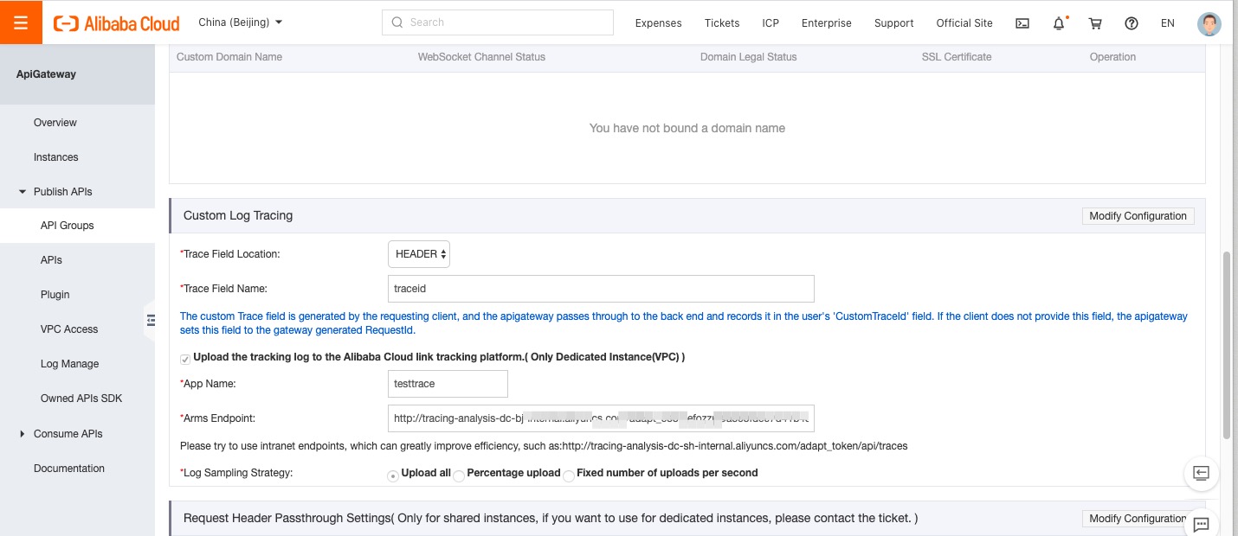Open Log Manage in the sidebar
Screen dimensions: 1238x536
pyautogui.click(x=69, y=364)
